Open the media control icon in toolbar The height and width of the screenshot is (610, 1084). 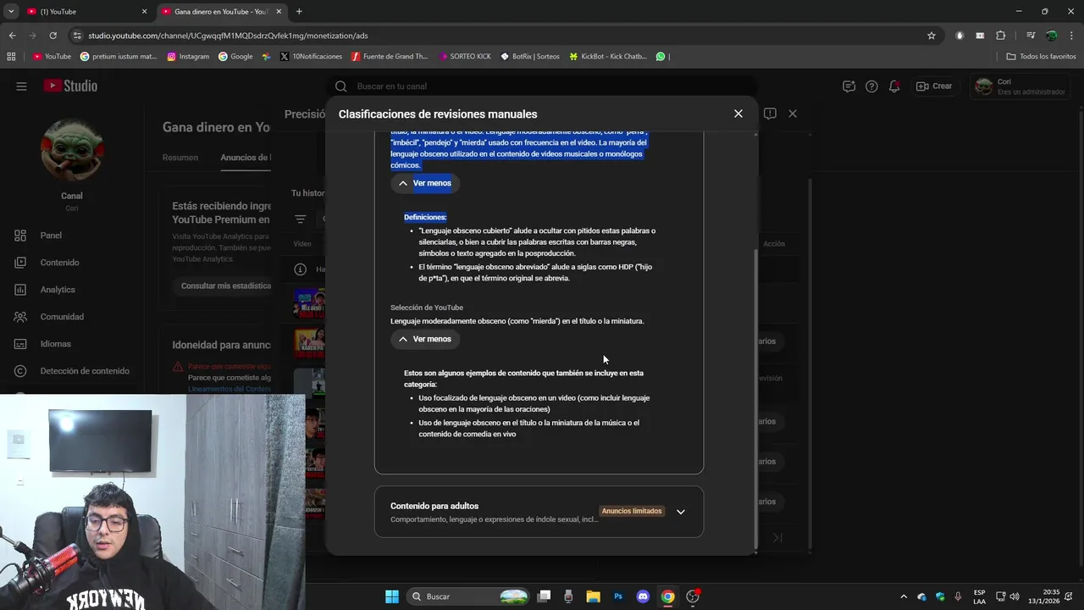pos(1031,36)
